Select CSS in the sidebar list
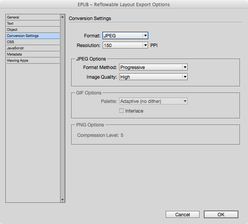 point(33,42)
